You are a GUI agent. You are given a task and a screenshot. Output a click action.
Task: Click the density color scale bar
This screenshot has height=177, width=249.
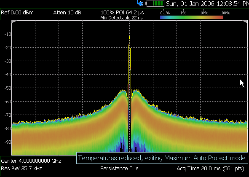pyautogui.click(x=192, y=17)
